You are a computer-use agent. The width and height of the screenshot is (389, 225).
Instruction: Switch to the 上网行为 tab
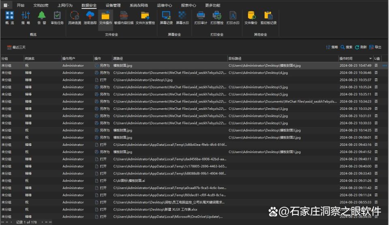65,5
